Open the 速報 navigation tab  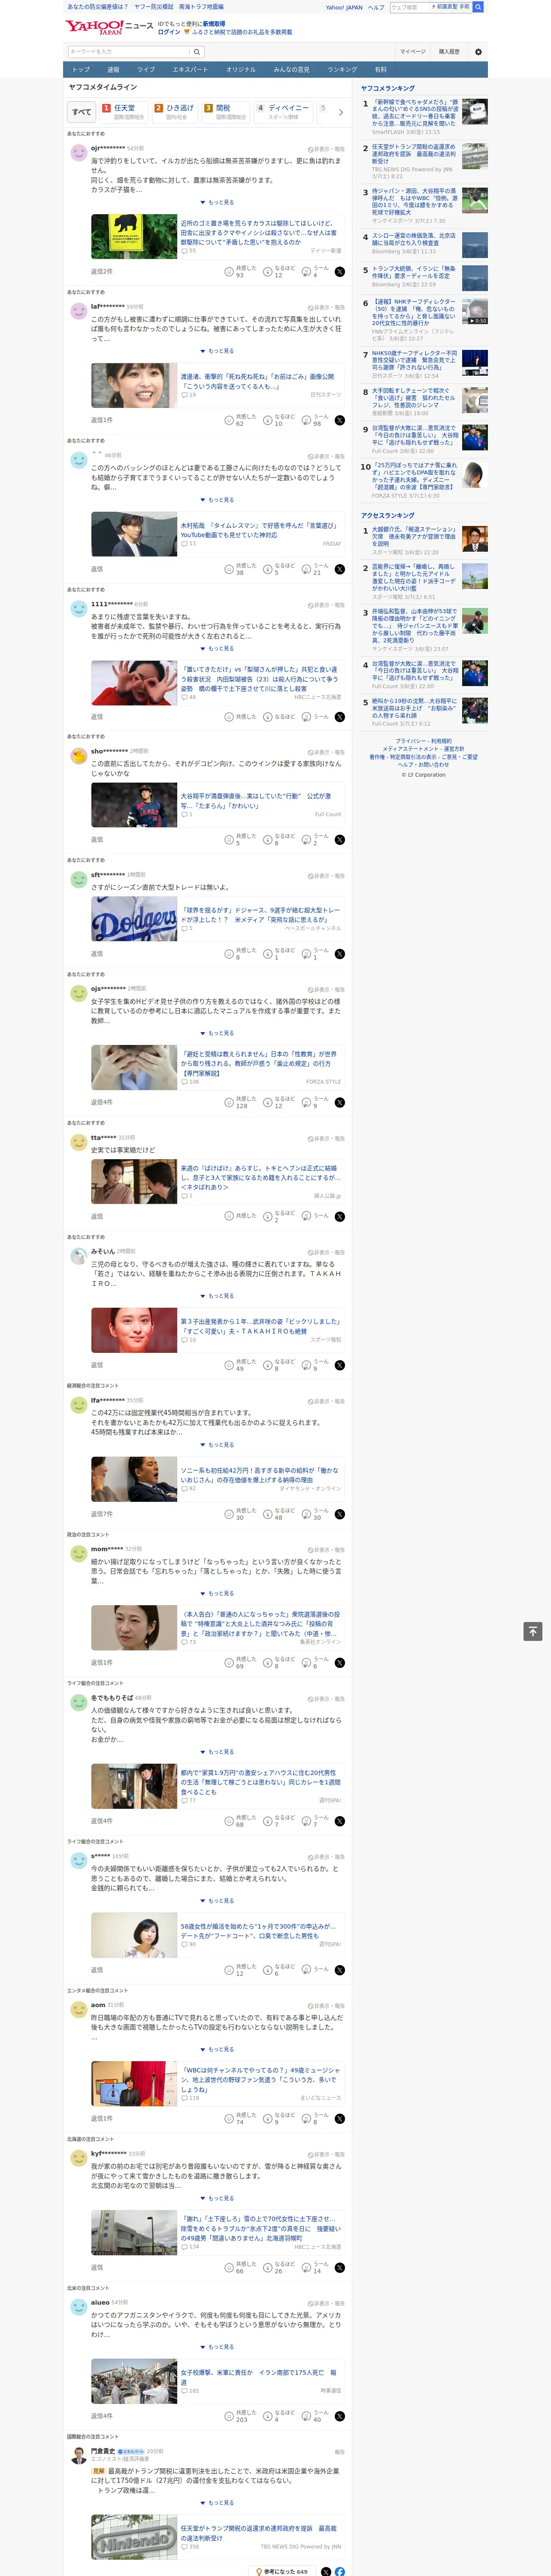113,69
